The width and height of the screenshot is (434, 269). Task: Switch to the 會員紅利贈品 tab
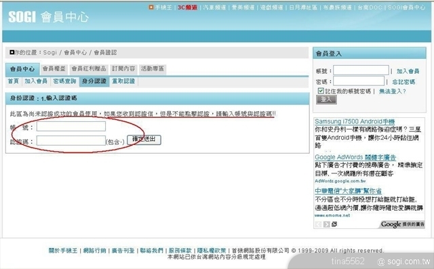point(89,68)
